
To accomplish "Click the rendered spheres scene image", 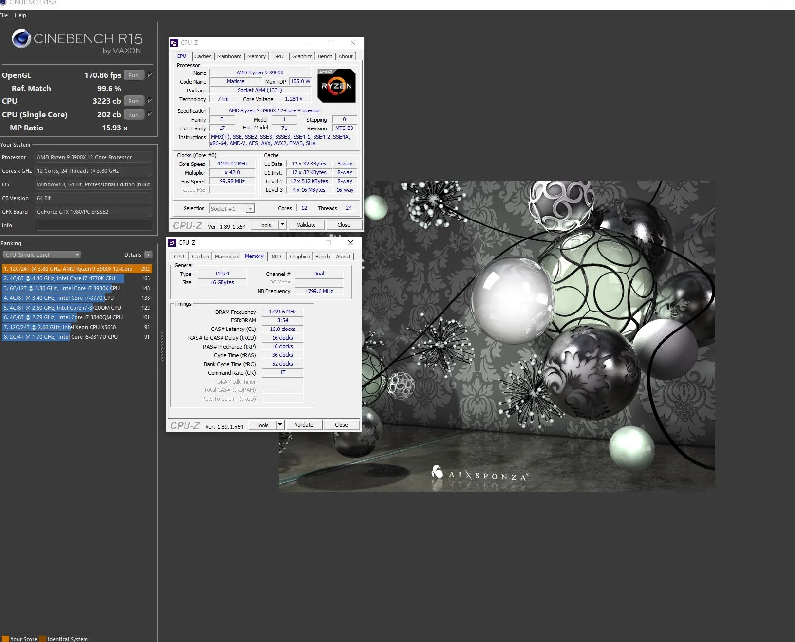I will click(x=497, y=336).
